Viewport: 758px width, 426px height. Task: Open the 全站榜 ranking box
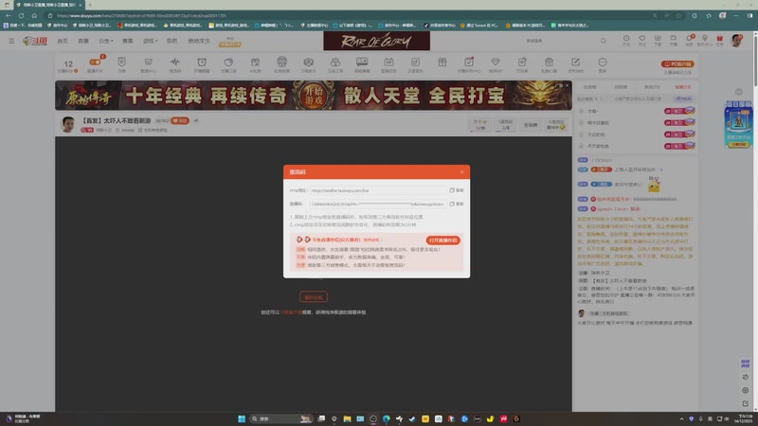[x=531, y=125]
